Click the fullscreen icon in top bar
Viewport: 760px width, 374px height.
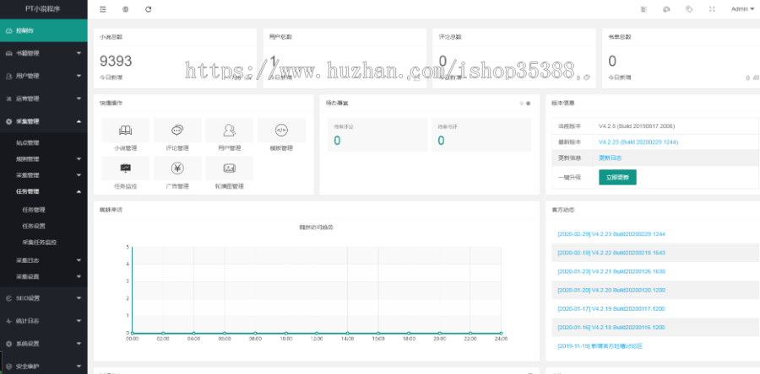tap(712, 9)
